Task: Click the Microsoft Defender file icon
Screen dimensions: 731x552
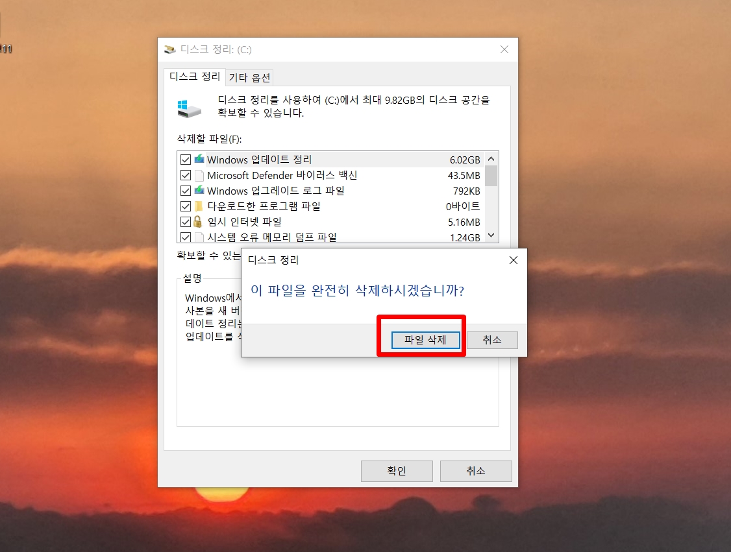Action: click(x=199, y=176)
